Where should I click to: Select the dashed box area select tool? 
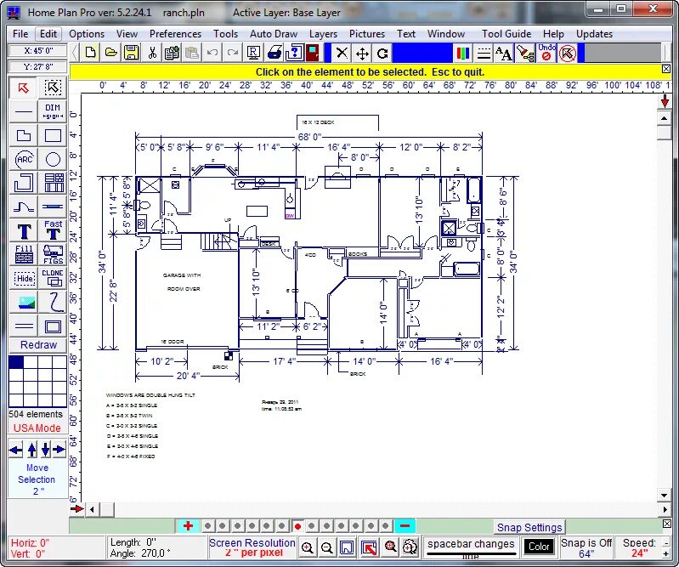click(x=53, y=88)
